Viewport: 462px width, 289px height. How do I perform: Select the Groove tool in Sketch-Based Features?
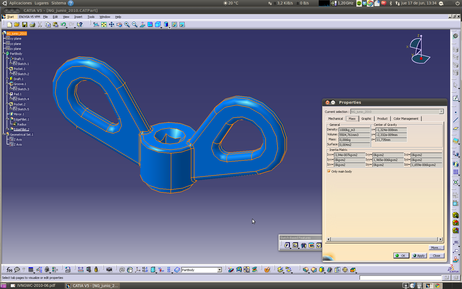311,245
